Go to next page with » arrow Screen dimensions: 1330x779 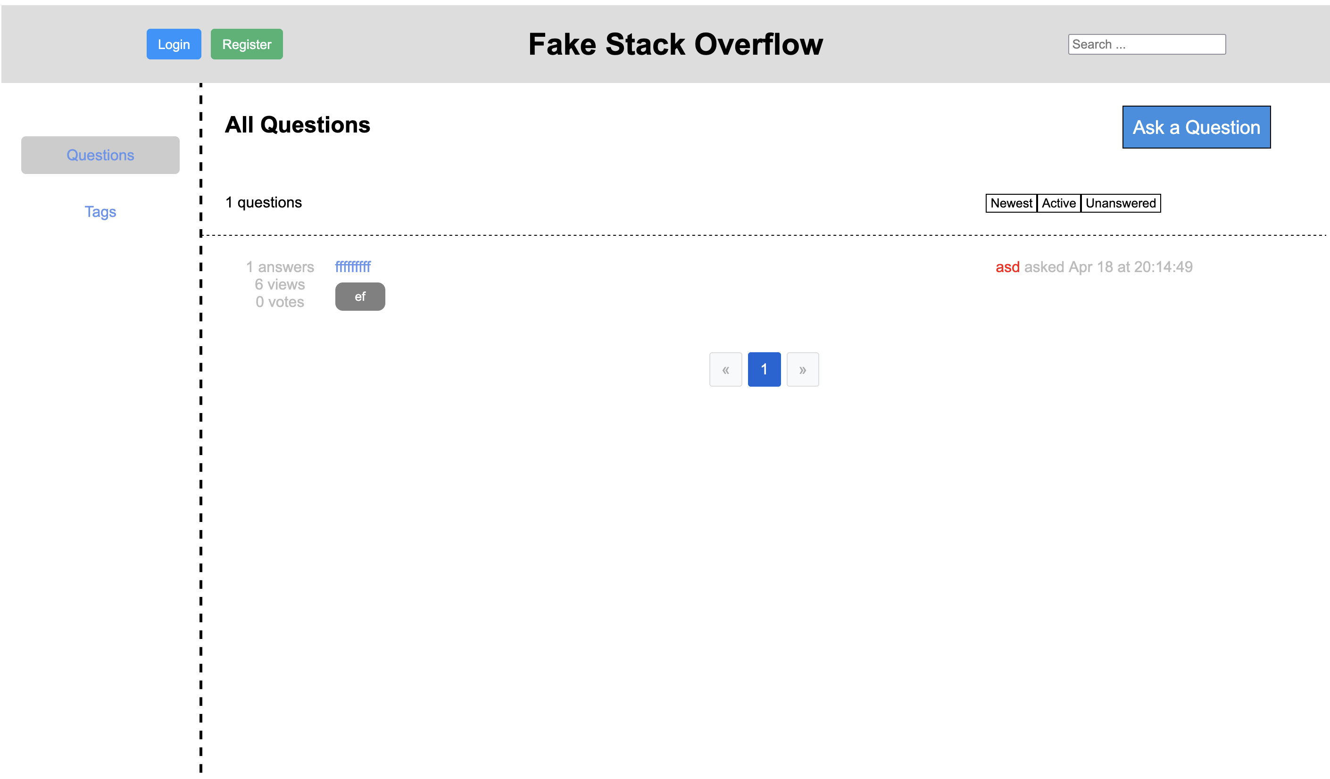coord(802,369)
